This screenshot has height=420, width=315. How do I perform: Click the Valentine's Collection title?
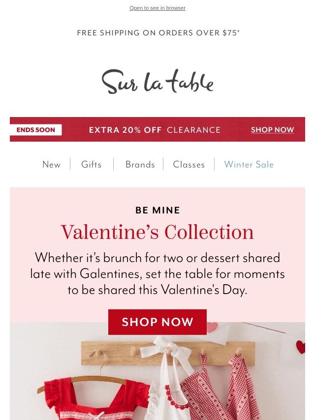[x=157, y=233]
